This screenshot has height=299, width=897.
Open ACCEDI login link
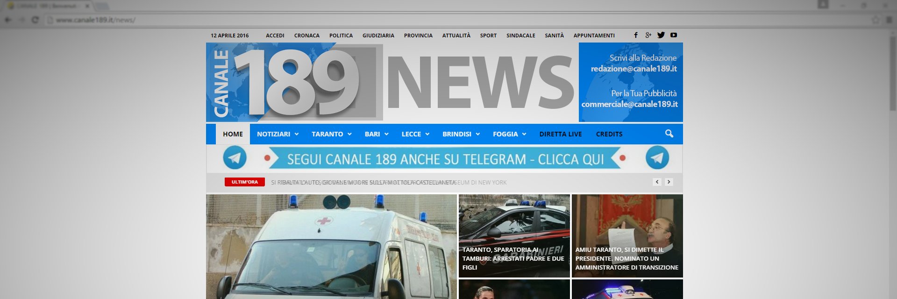pyautogui.click(x=275, y=36)
